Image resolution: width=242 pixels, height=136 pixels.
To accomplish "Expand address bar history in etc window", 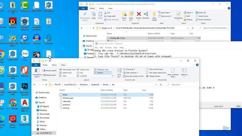I will coord(156,85).
